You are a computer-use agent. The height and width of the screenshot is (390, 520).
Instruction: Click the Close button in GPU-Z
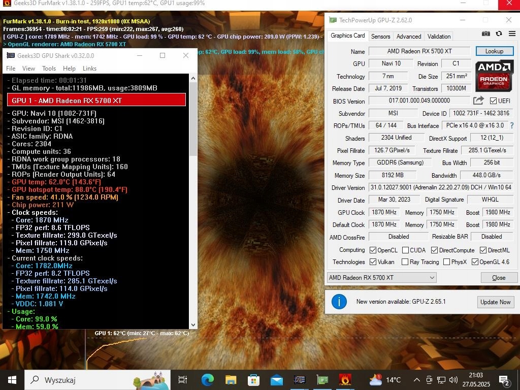click(499, 278)
